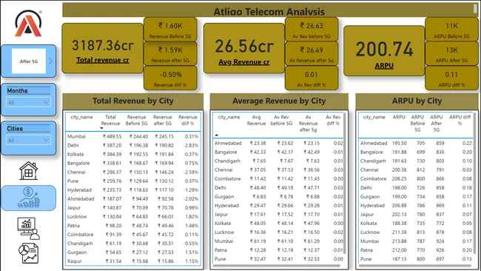
Task: Click the 213.88 Mumbai ARPU value
Action: tap(399, 241)
